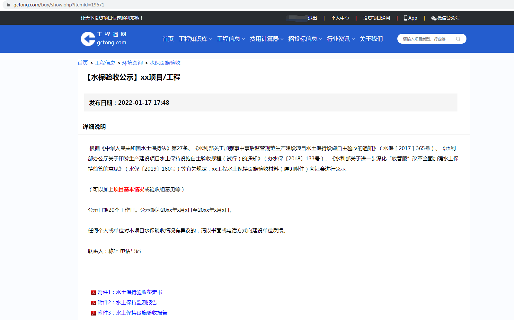This screenshot has height=320, width=514.
Task: Open the 水土保持监测报告 attachment link
Action: pyautogui.click(x=136, y=303)
